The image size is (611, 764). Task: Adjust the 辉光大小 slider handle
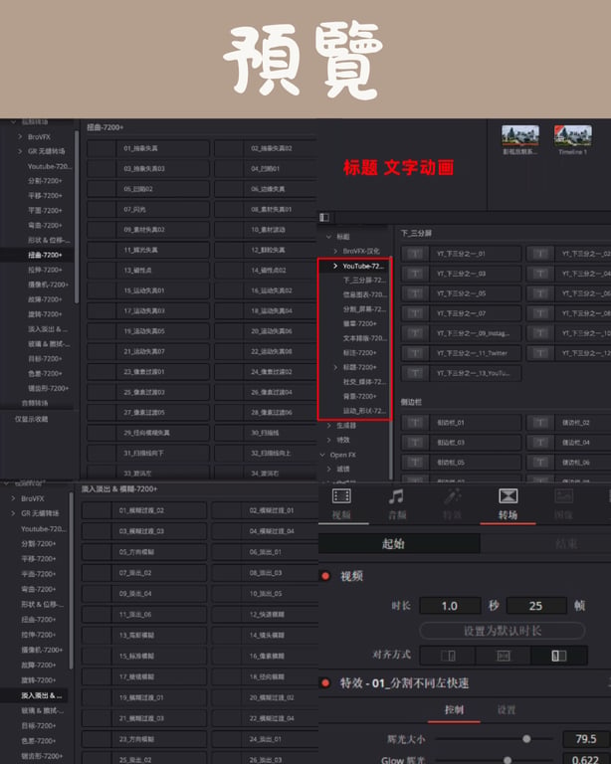[526, 739]
